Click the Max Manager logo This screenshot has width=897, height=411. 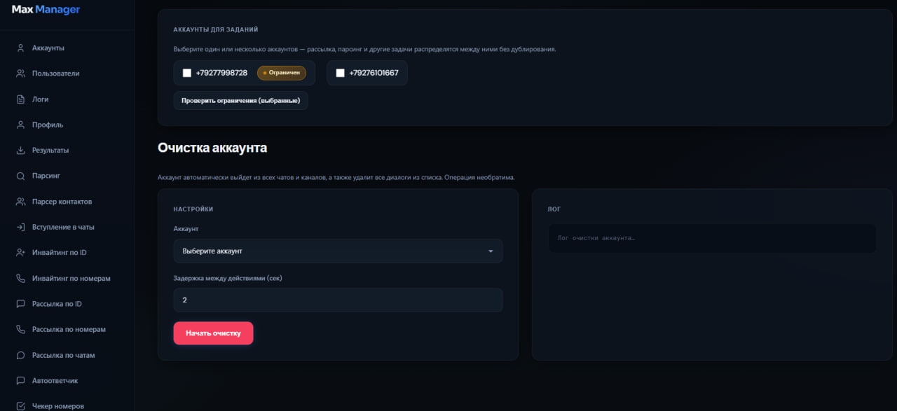tap(46, 10)
